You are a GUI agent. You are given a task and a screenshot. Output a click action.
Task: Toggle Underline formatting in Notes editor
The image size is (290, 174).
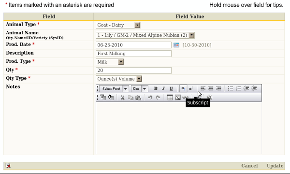click(x=171, y=88)
